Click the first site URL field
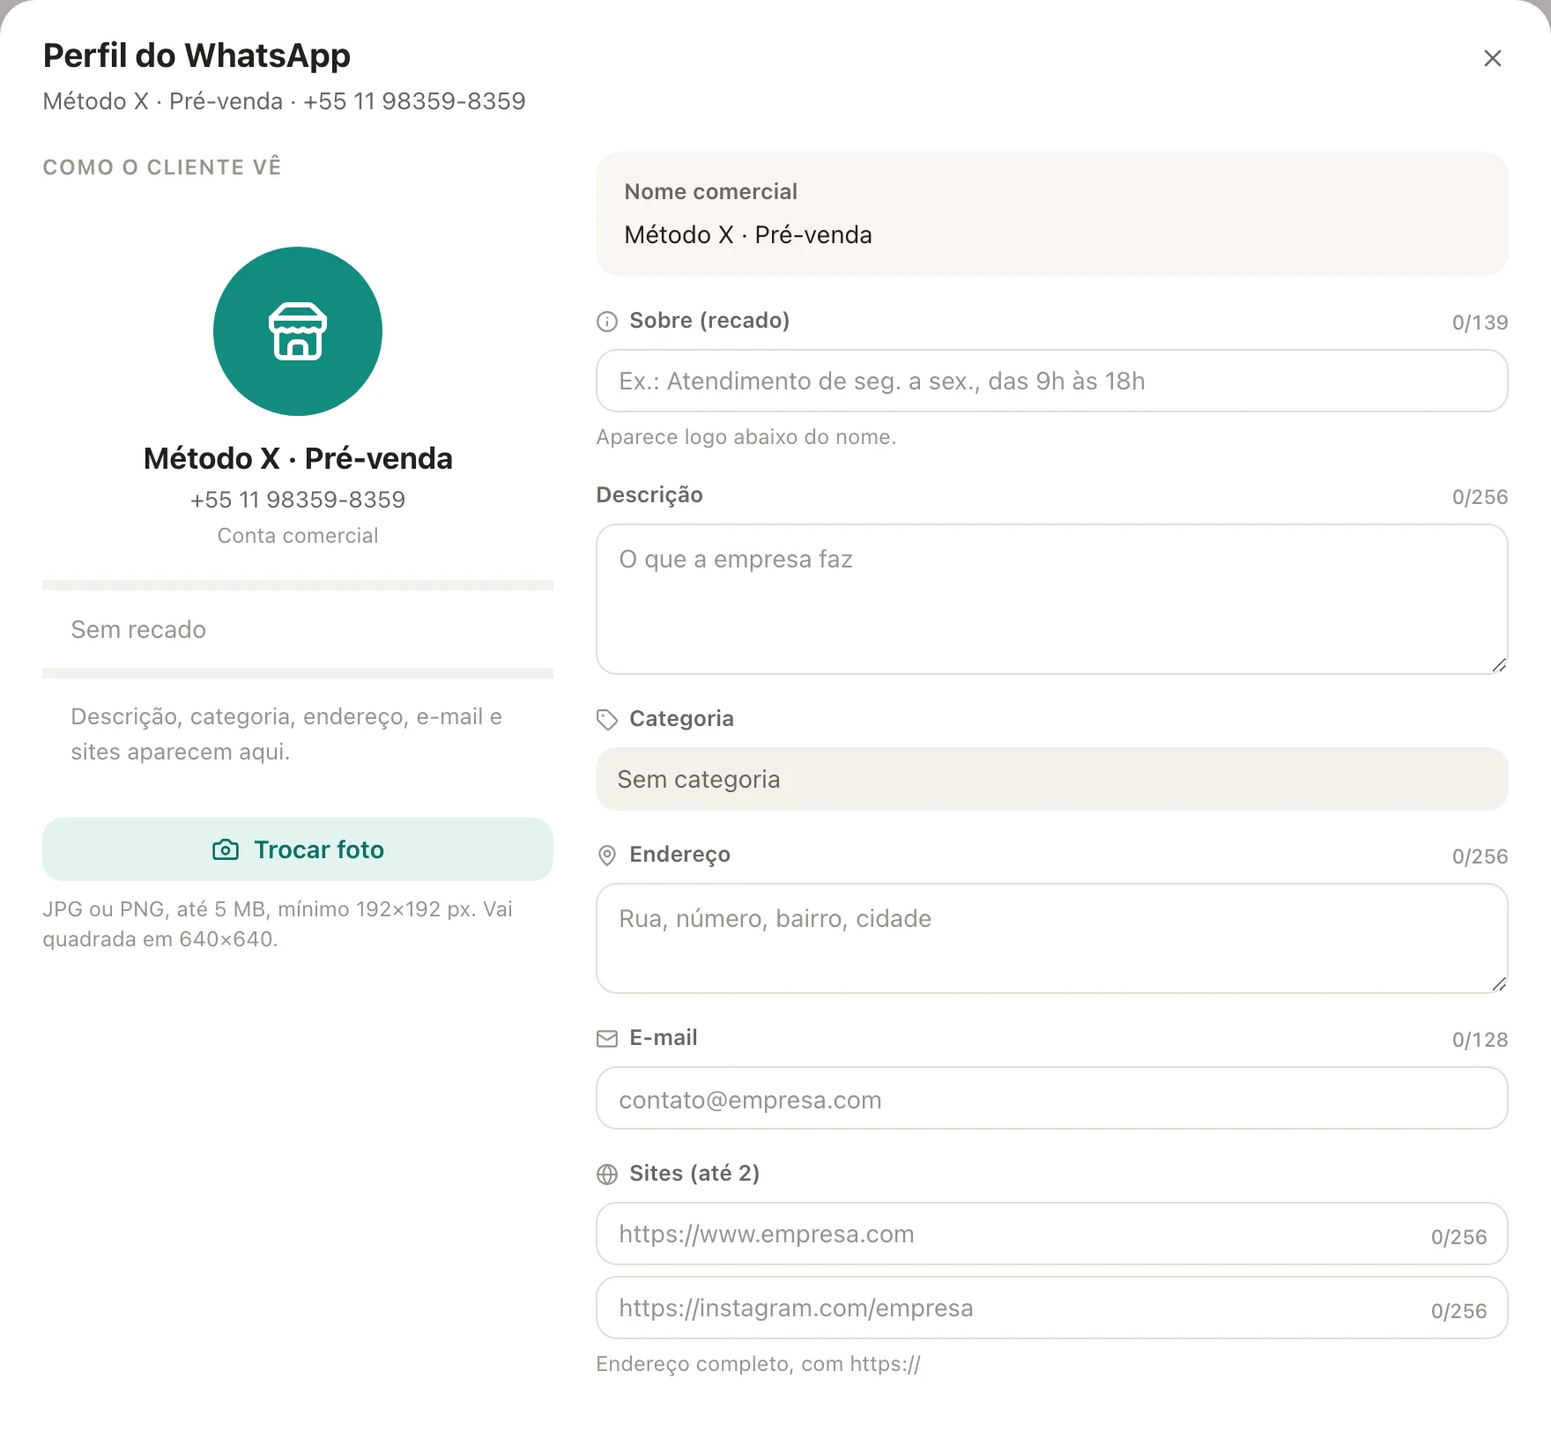Viewport: 1551px width, 1445px height. (1052, 1234)
